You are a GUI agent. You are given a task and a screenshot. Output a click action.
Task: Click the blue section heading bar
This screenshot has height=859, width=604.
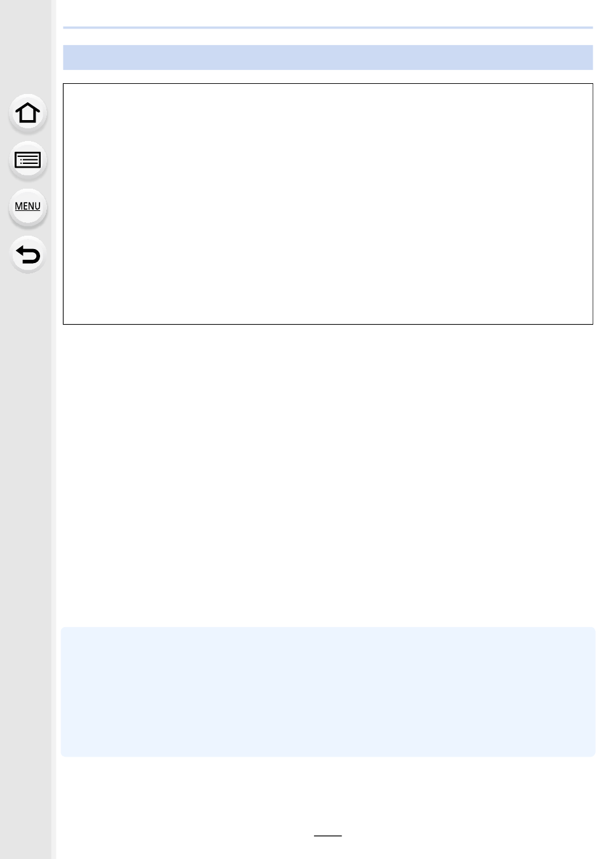click(328, 57)
